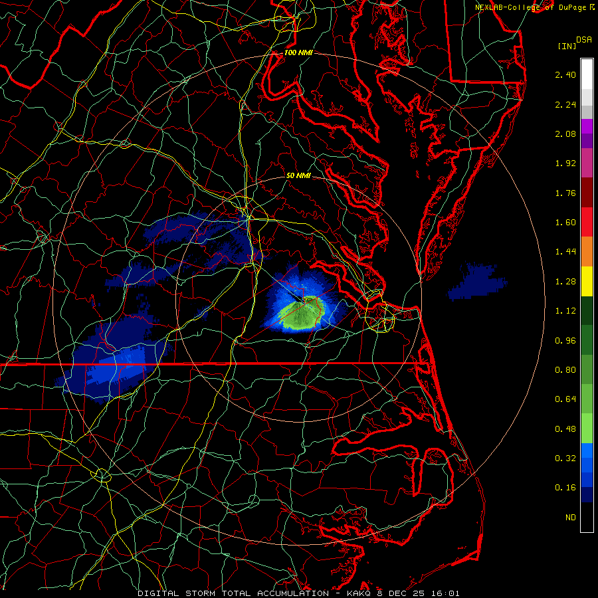
Task: Pick the orange swatch in the color scale
Action: pyautogui.click(x=587, y=252)
